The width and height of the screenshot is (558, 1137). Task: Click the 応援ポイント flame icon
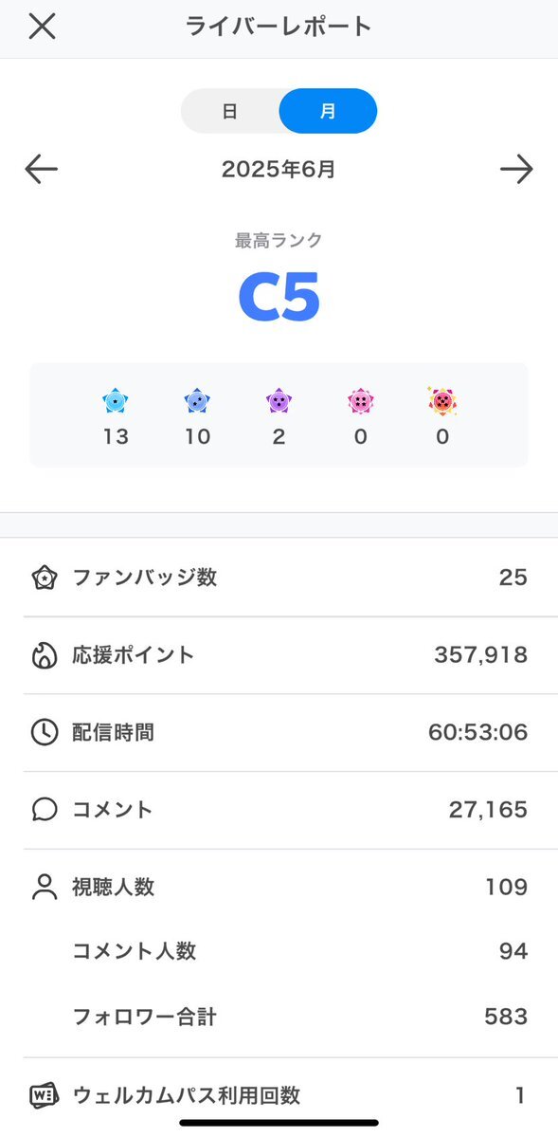coord(45,655)
